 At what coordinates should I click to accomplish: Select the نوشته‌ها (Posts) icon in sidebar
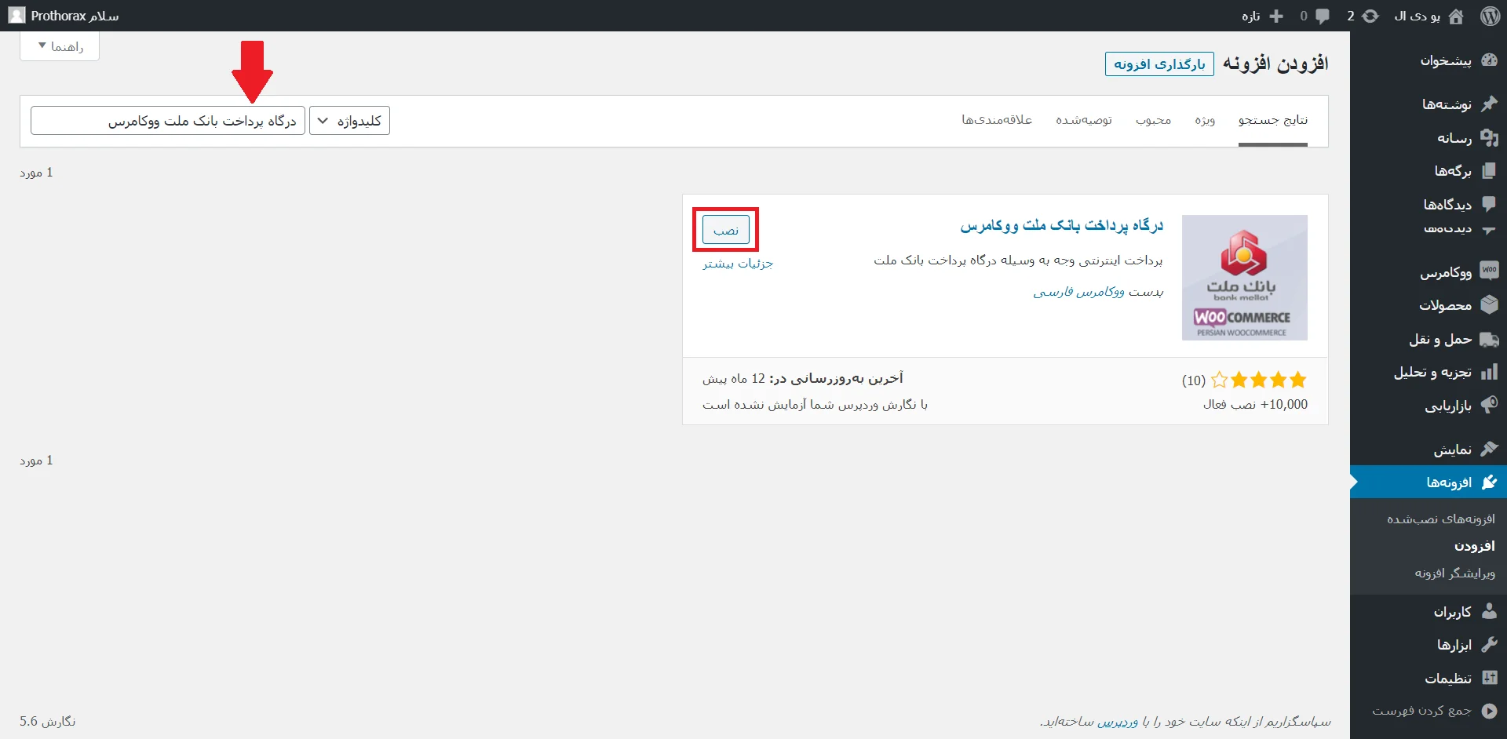(x=1489, y=104)
